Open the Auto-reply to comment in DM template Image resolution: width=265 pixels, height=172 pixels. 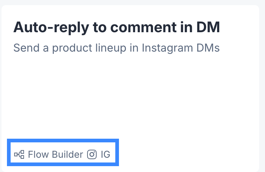tap(117, 27)
